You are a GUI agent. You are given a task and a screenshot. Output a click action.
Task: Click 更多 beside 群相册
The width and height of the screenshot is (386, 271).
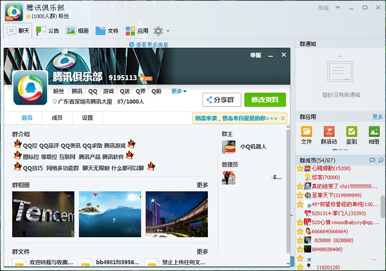click(x=202, y=185)
